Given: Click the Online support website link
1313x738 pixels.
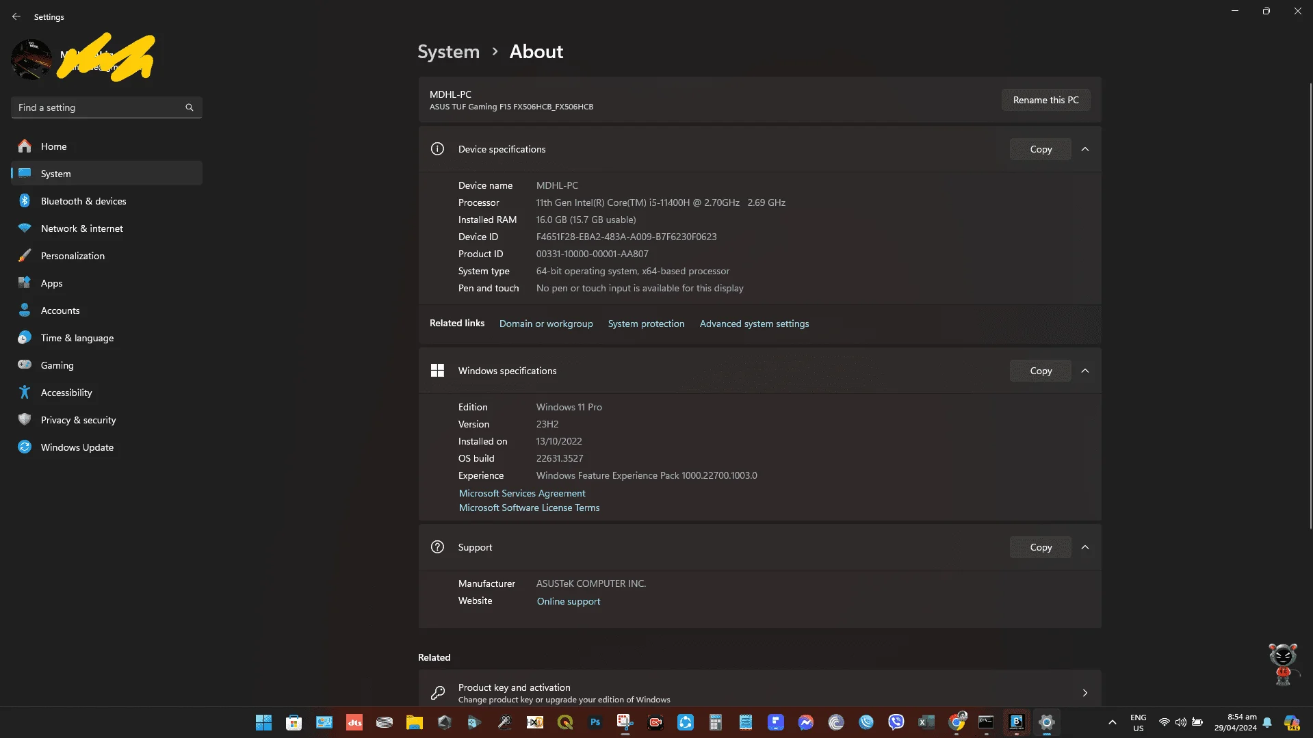Looking at the screenshot, I should coord(568,601).
